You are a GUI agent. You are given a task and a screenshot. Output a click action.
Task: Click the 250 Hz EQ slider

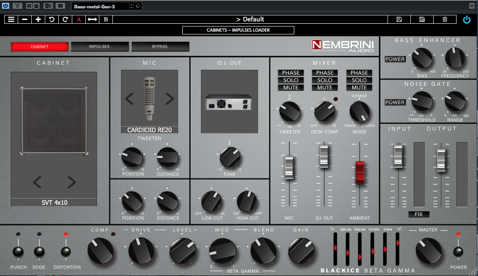coord(347,252)
